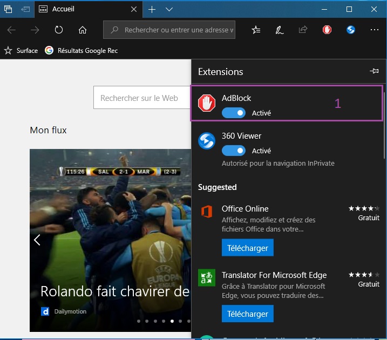Expand the tab previews chevron
The width and height of the screenshot is (387, 340).
click(x=169, y=9)
